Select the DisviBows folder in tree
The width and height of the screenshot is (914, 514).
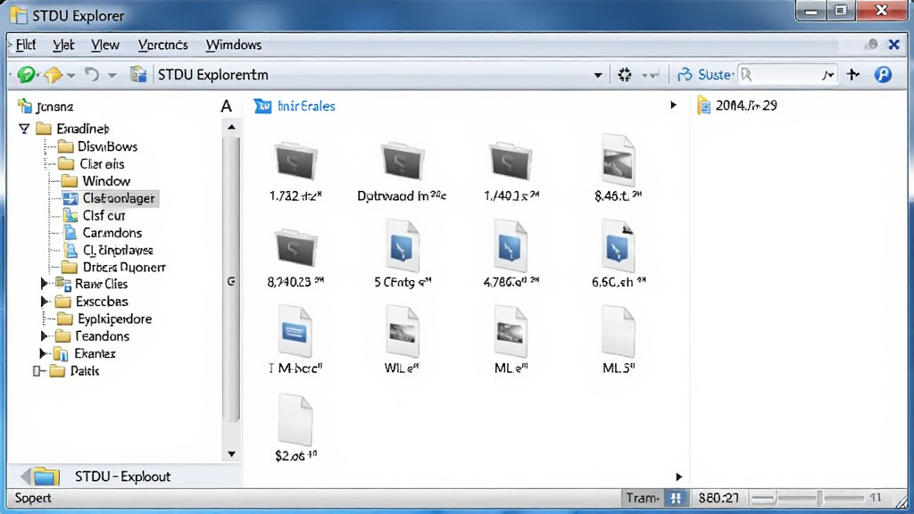(98, 146)
